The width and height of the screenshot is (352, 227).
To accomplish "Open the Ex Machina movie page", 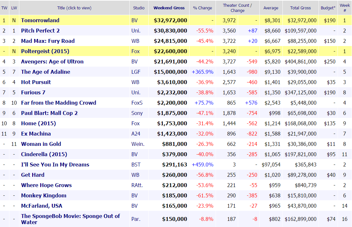I will click(x=36, y=134).
